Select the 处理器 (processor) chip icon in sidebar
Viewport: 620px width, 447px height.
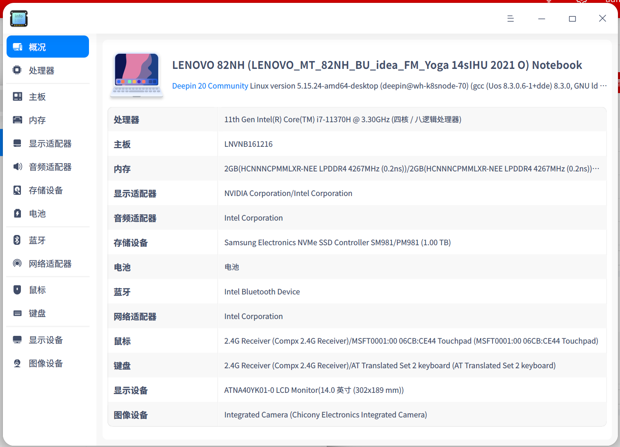17,70
